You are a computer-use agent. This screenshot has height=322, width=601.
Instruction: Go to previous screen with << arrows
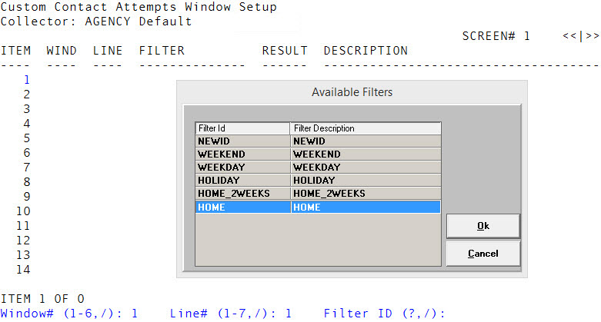click(568, 36)
